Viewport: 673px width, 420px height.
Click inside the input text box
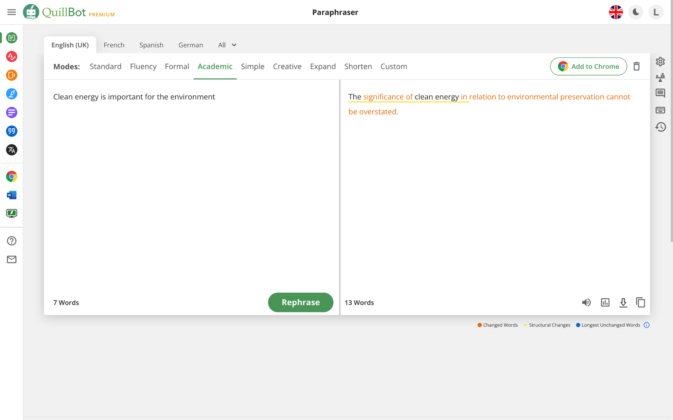pyautogui.click(x=191, y=185)
